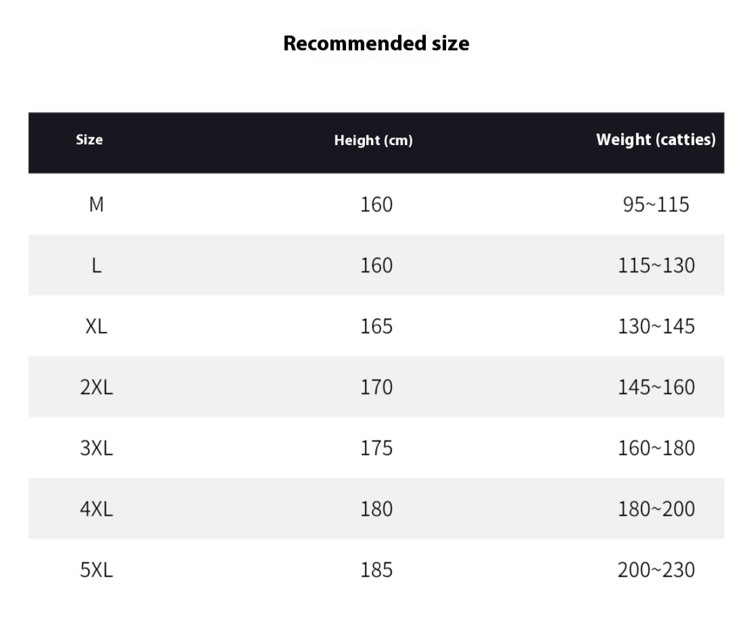Click the Recommended size heading

pyautogui.click(x=376, y=43)
